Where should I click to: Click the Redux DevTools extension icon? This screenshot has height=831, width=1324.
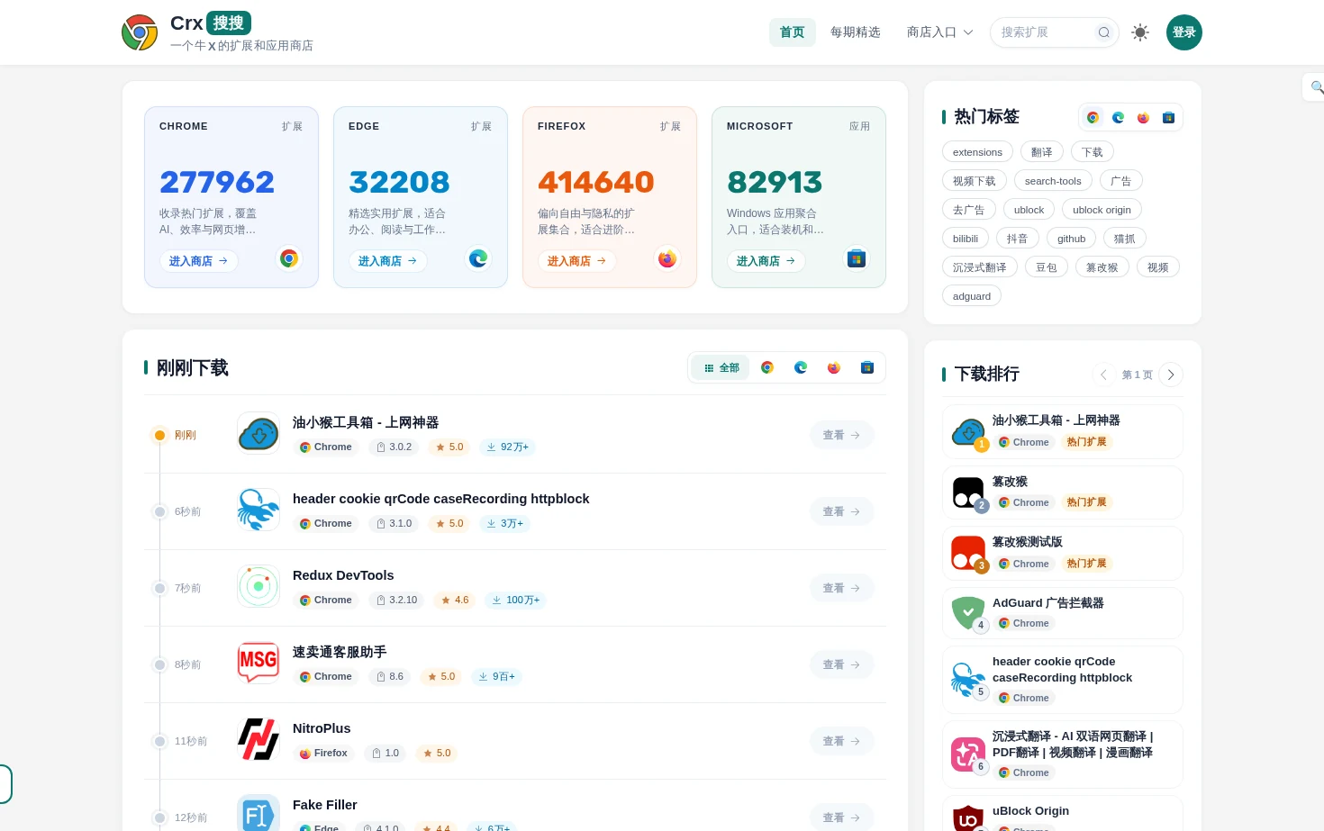point(258,587)
